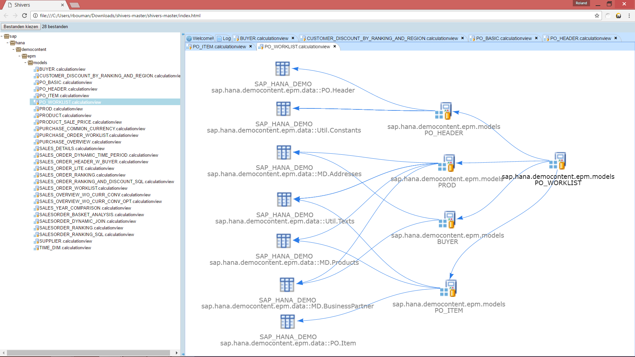Click the BUYER calculation view node icon
635x357 pixels.
click(447, 220)
